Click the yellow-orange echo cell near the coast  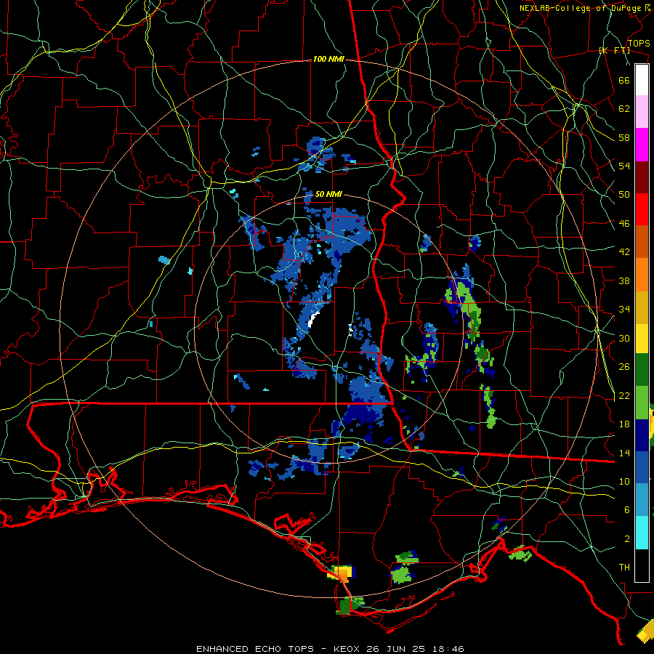point(342,573)
